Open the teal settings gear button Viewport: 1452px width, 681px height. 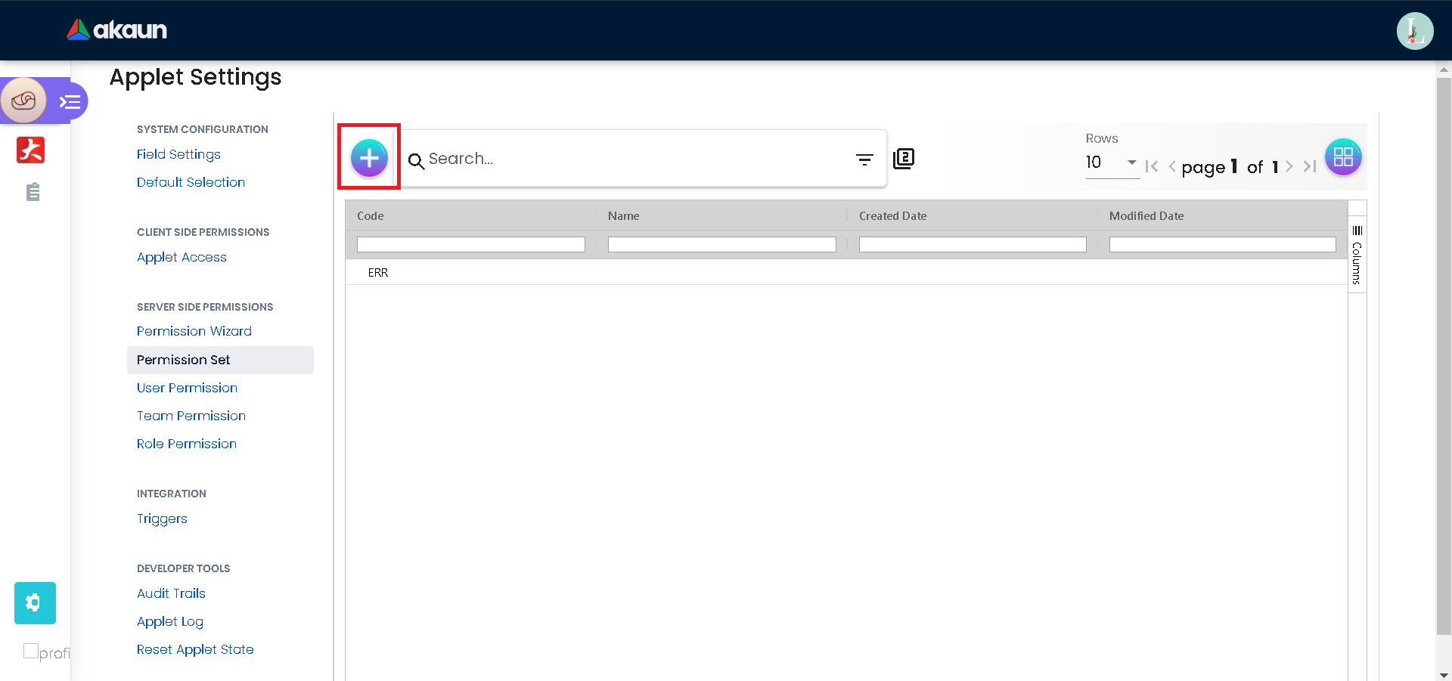pos(35,603)
